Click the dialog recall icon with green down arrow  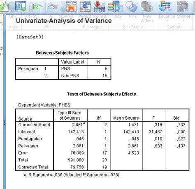point(21,6)
